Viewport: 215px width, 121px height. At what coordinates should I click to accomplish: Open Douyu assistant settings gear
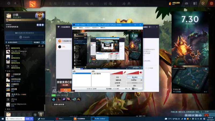[x=150, y=27]
